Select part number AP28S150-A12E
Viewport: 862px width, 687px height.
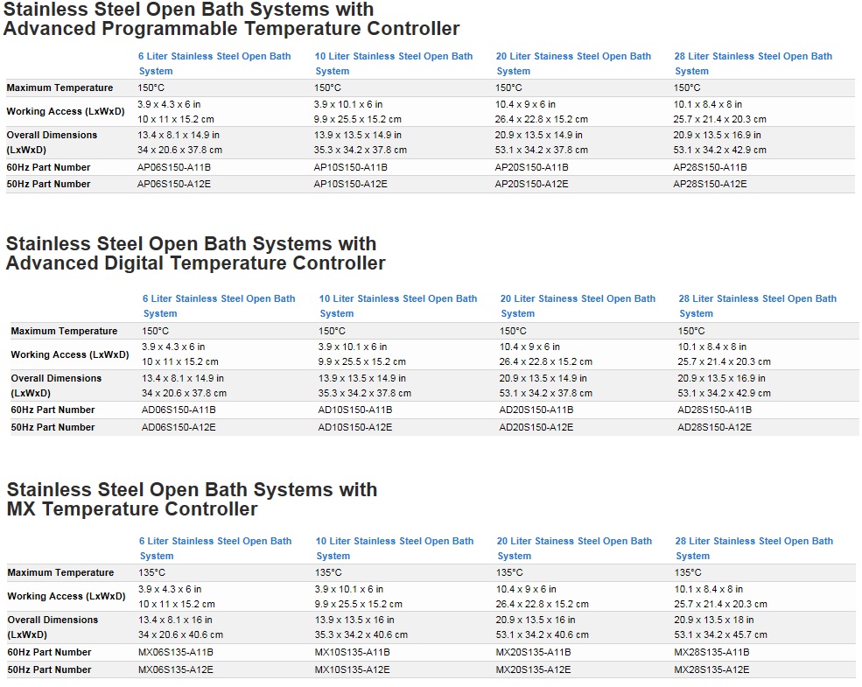(711, 184)
